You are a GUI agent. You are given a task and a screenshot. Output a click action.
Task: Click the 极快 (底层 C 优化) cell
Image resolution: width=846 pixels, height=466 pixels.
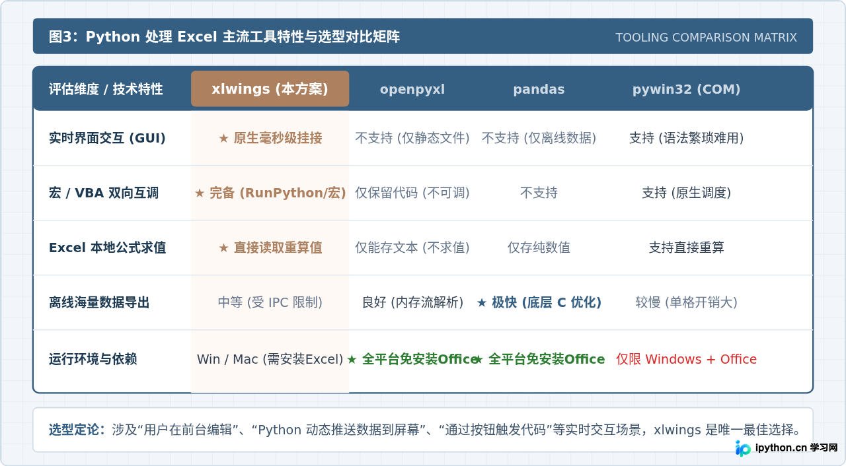click(x=539, y=302)
